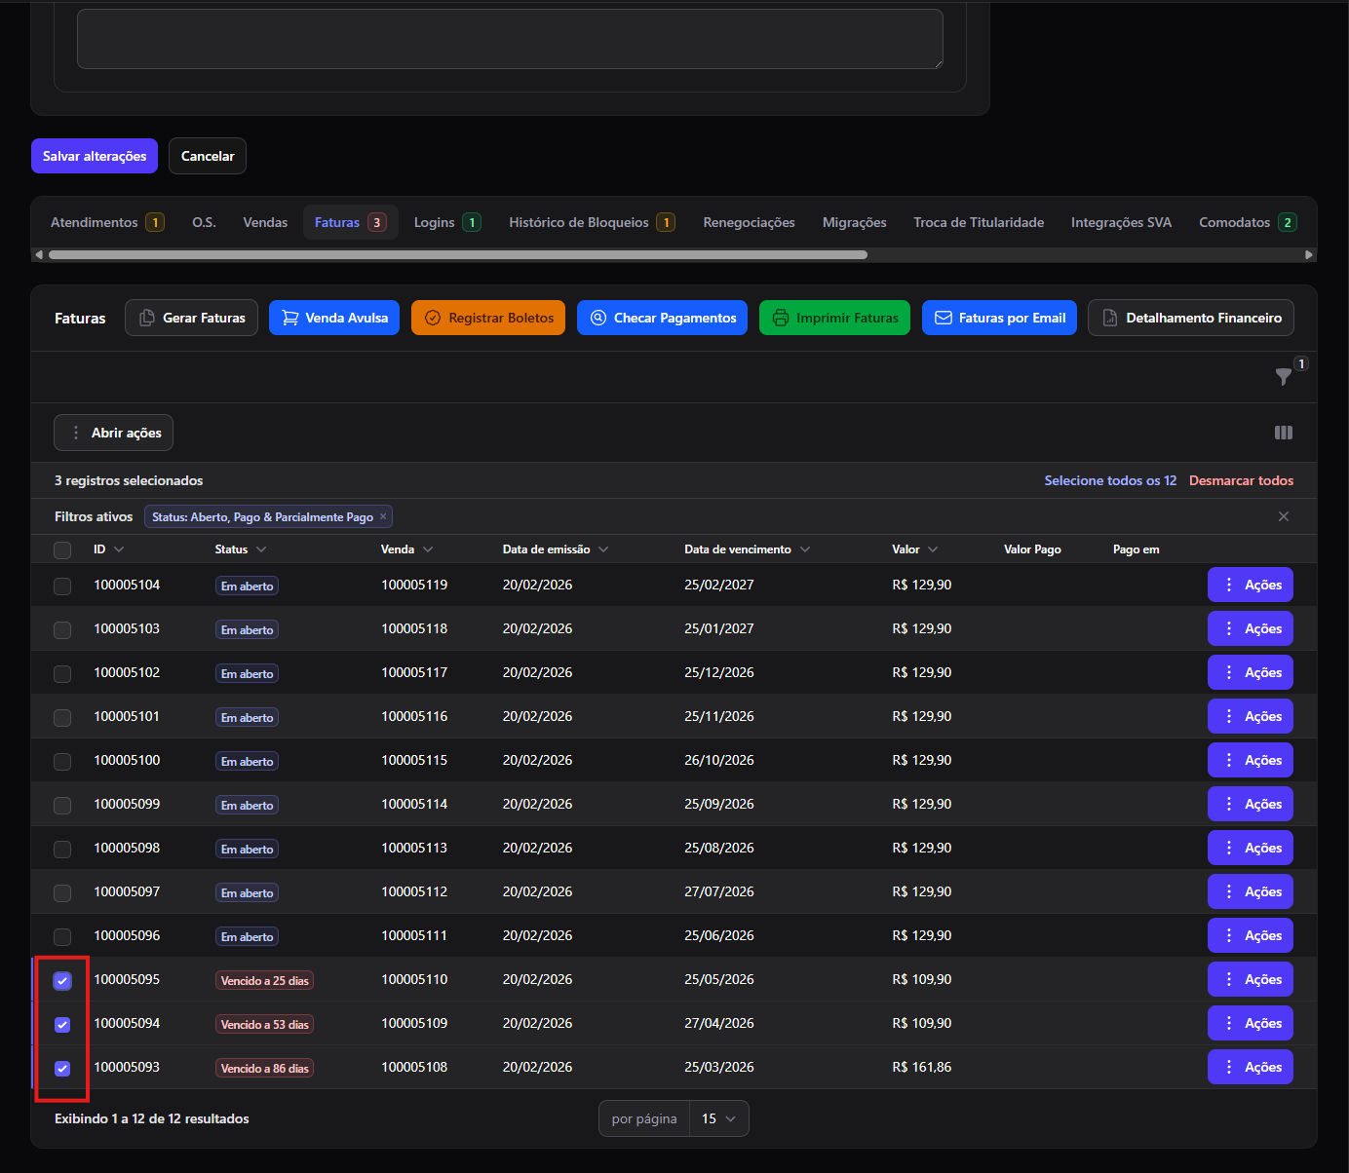Image resolution: width=1349 pixels, height=1173 pixels.
Task: Switch to the Logins tab
Action: 447,222
